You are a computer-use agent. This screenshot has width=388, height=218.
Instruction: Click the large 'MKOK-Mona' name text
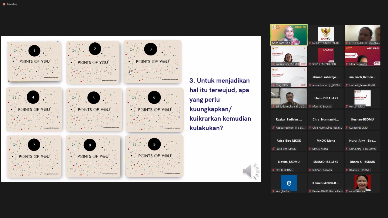(x=326, y=140)
